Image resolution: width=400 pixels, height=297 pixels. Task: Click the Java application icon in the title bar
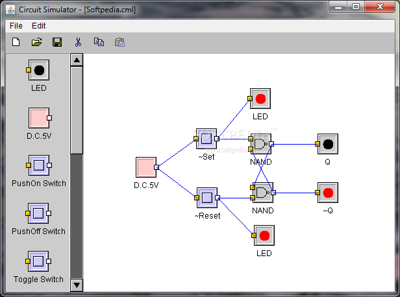click(10, 10)
